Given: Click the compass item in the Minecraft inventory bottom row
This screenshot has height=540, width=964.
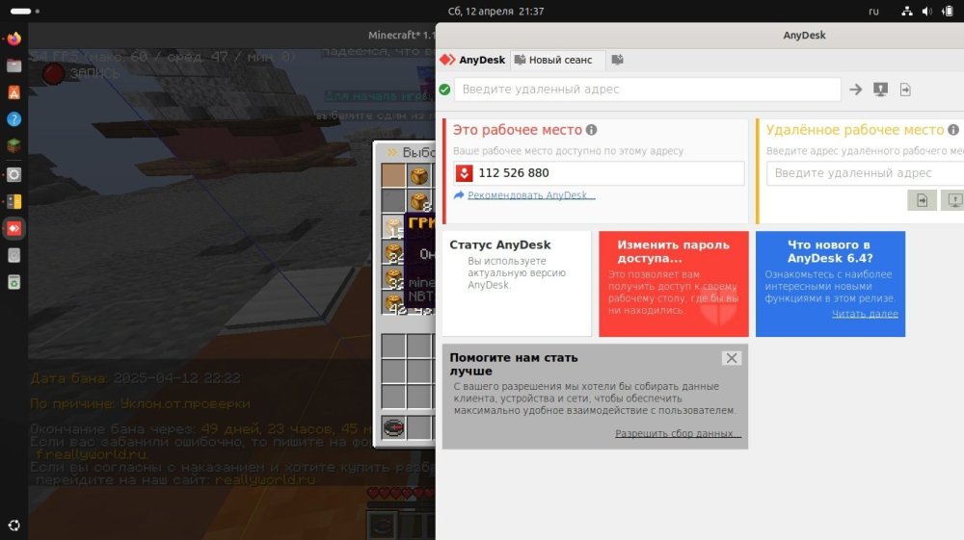Looking at the screenshot, I should tap(393, 427).
